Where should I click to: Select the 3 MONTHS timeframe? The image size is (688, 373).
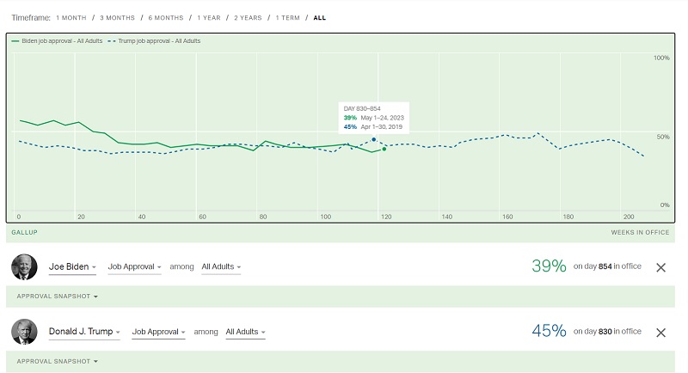(117, 18)
